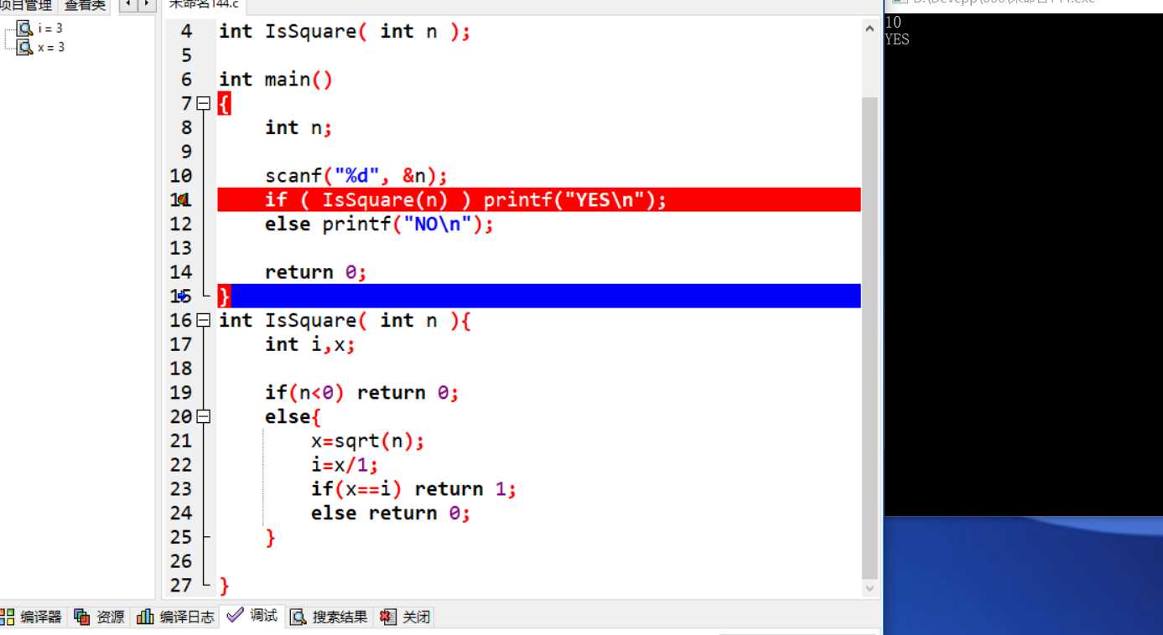
Task: Collapse the IsSquare function fold at line 16
Action: (203, 321)
